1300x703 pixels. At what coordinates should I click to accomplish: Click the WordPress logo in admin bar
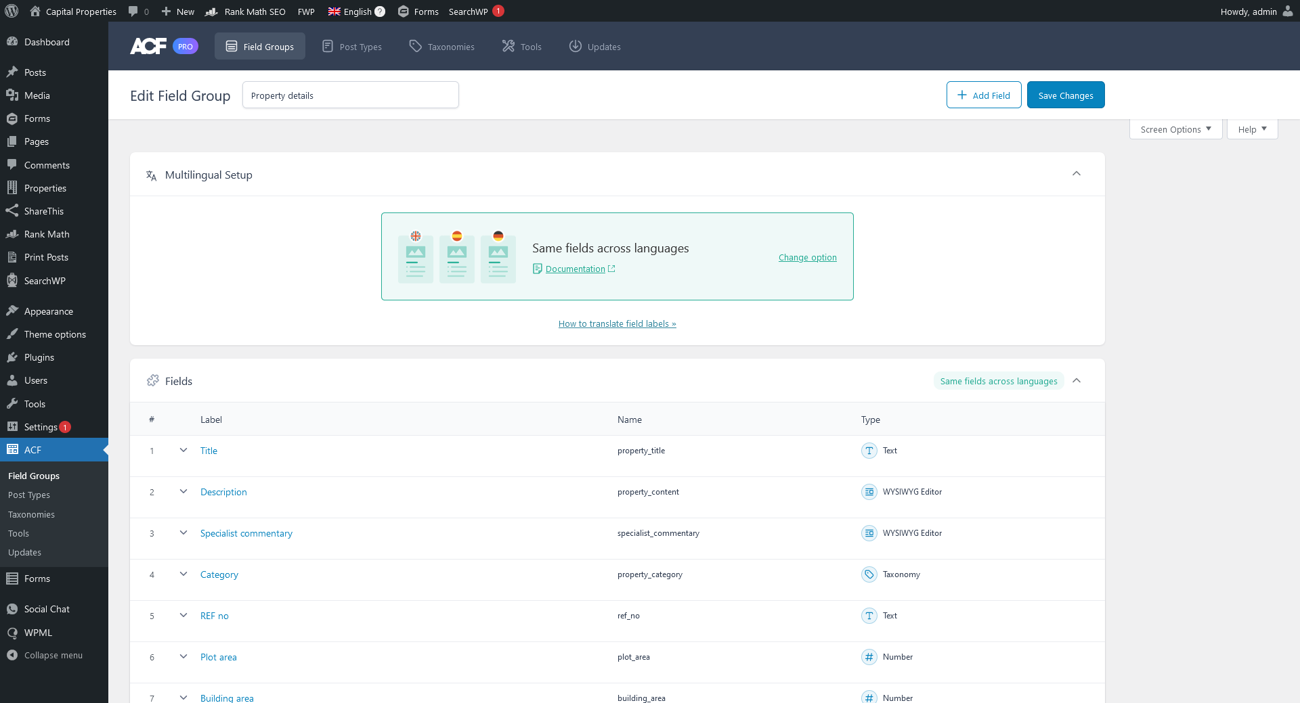pos(12,12)
